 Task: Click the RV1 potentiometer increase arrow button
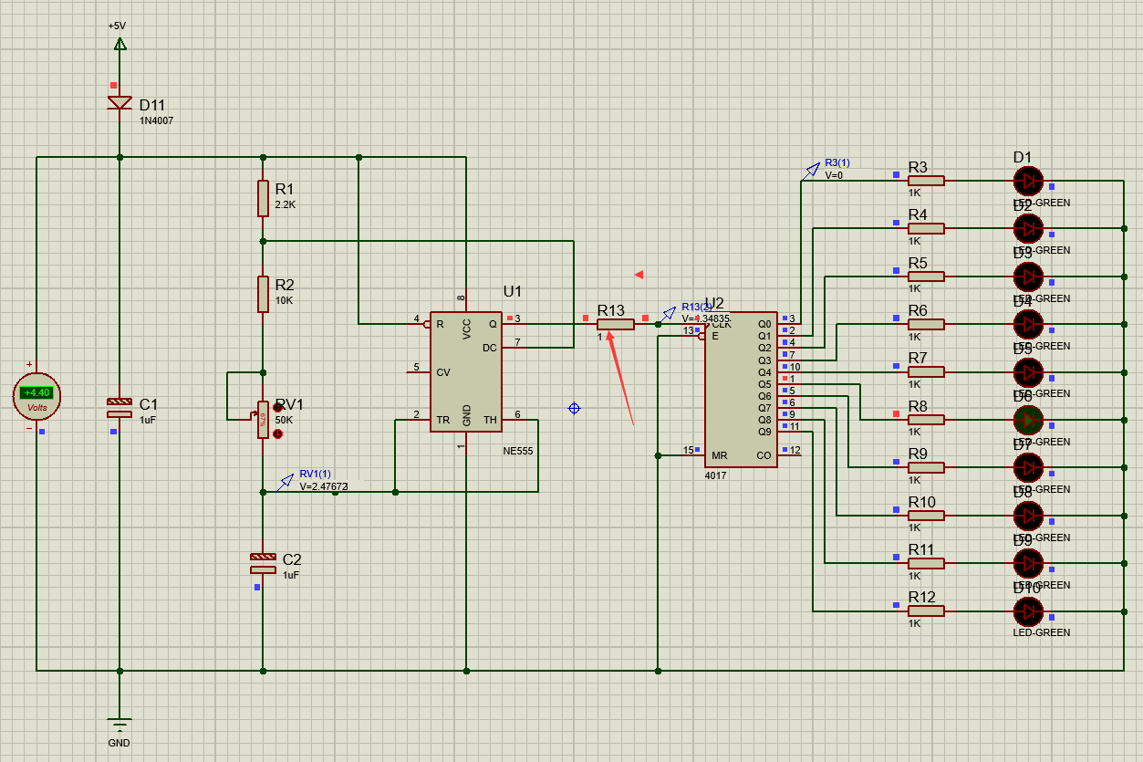point(278,407)
